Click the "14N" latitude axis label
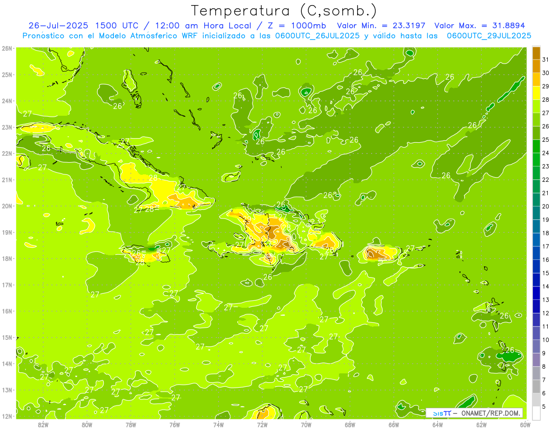The width and height of the screenshot is (558, 431). coord(7,364)
